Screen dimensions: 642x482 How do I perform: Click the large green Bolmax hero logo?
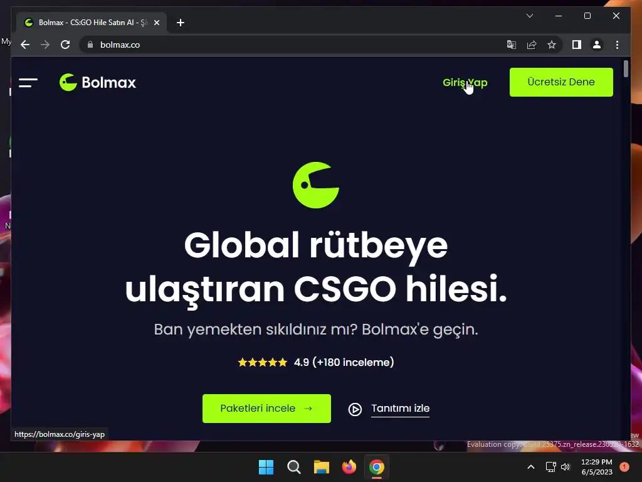[x=316, y=185]
